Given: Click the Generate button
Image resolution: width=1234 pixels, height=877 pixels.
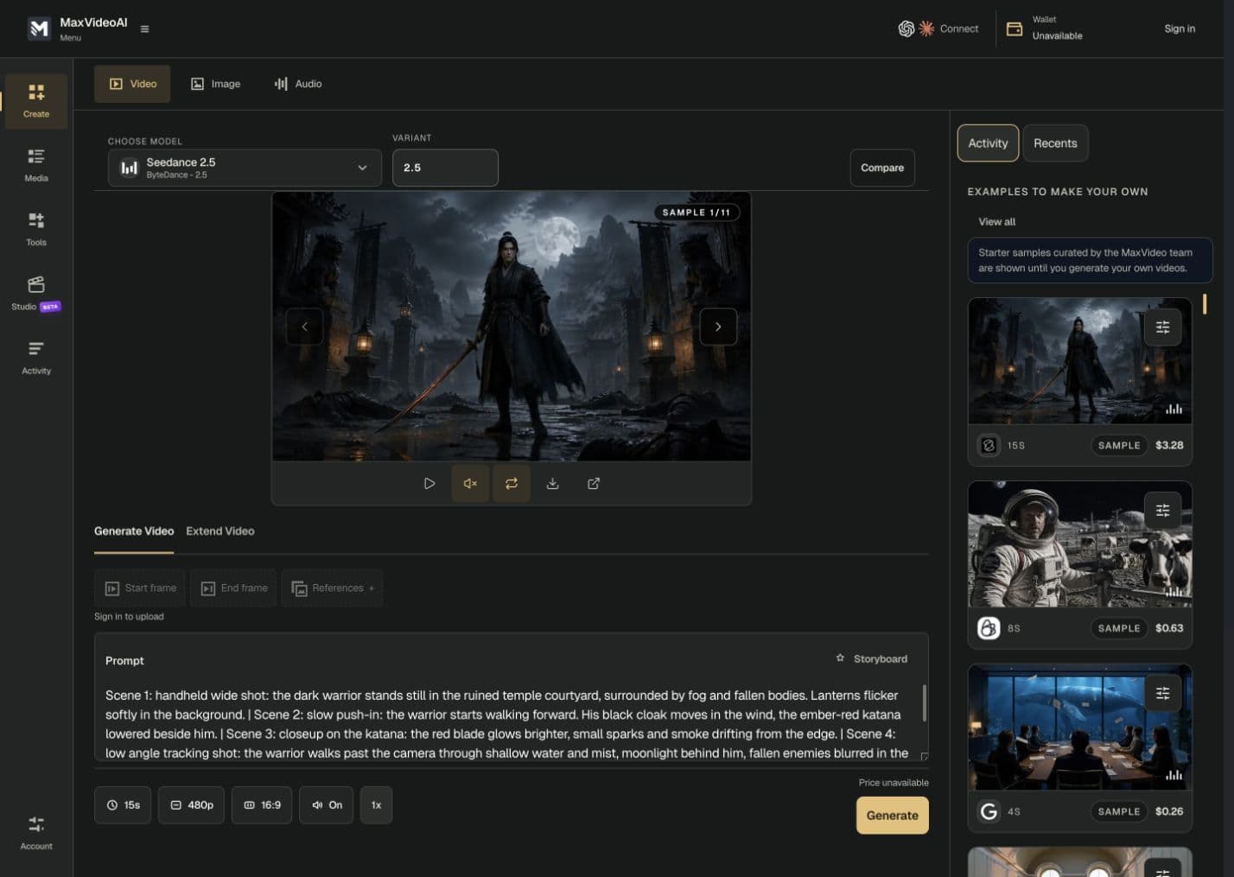Looking at the screenshot, I should pyautogui.click(x=892, y=816).
